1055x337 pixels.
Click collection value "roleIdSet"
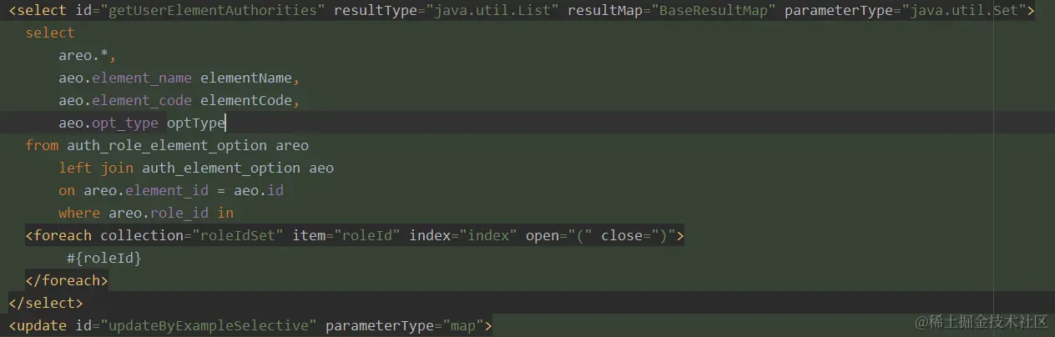coord(238,235)
